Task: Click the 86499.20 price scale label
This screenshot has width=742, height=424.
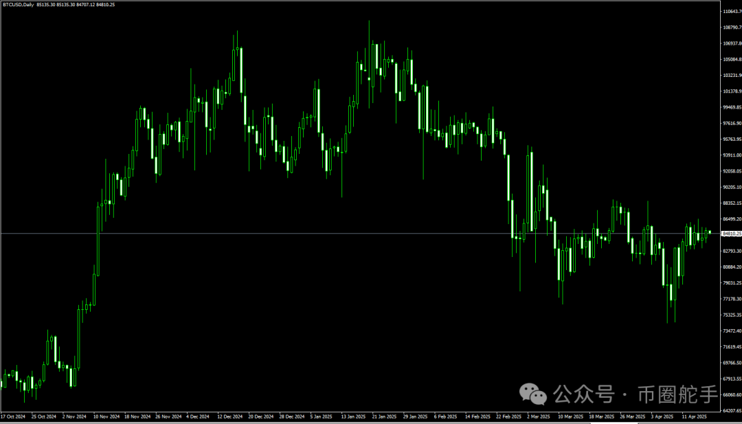Action: coord(732,219)
